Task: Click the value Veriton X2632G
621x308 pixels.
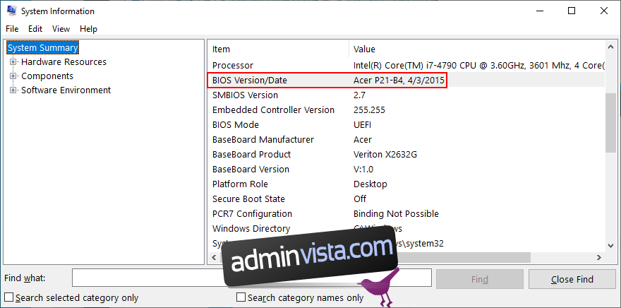Action: point(385,155)
